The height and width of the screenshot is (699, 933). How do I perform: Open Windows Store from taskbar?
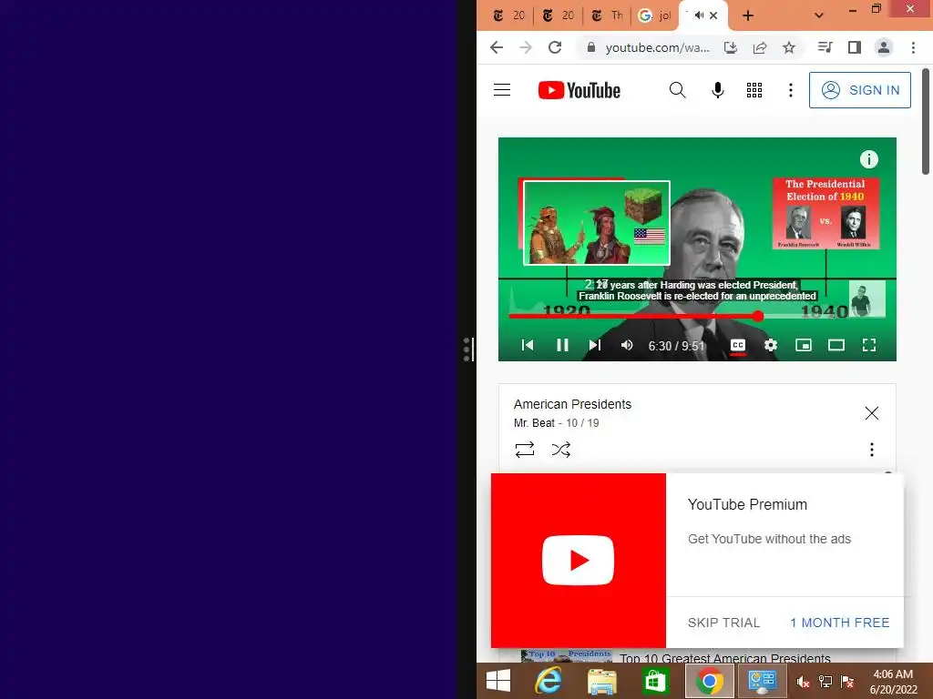654,681
